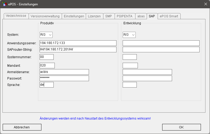Click the Entwicklung Passwort field
The width and height of the screenshot is (210, 134).
pyautogui.click(x=147, y=78)
